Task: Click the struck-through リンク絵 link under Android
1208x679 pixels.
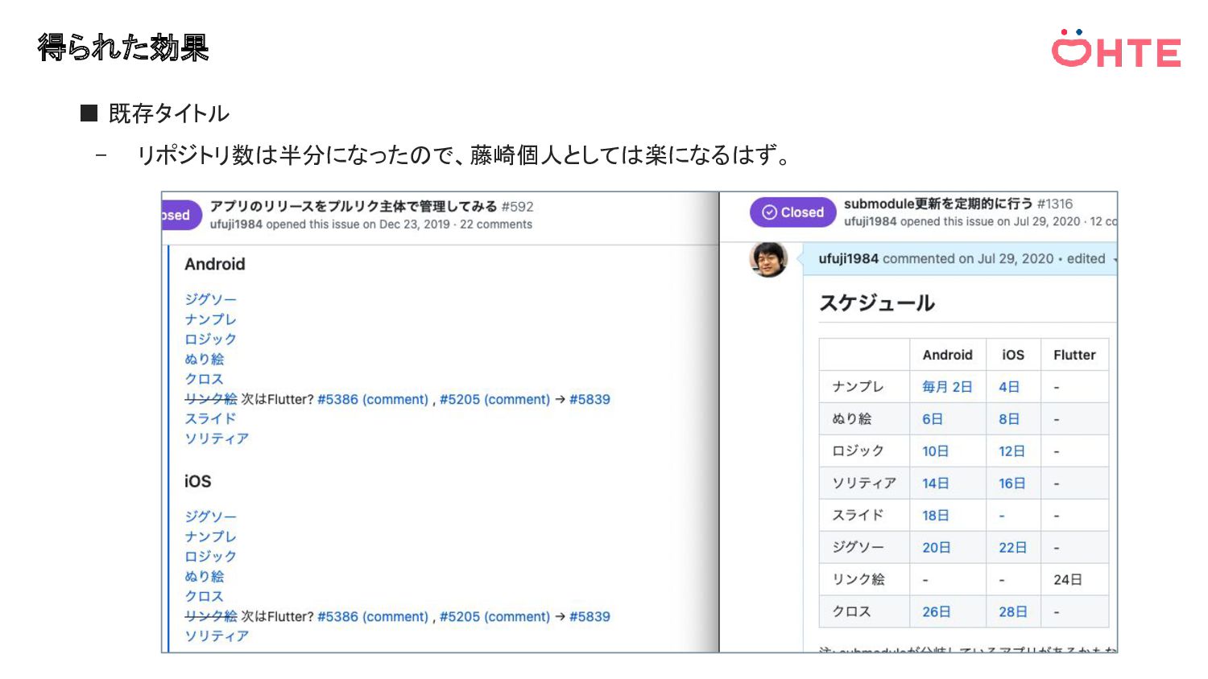Action: click(211, 399)
